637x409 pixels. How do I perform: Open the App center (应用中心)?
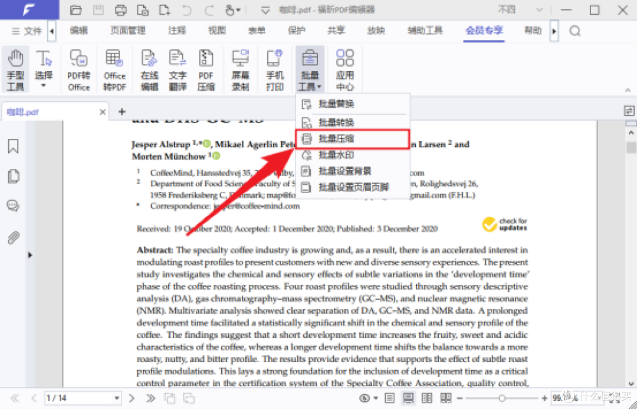coord(345,69)
